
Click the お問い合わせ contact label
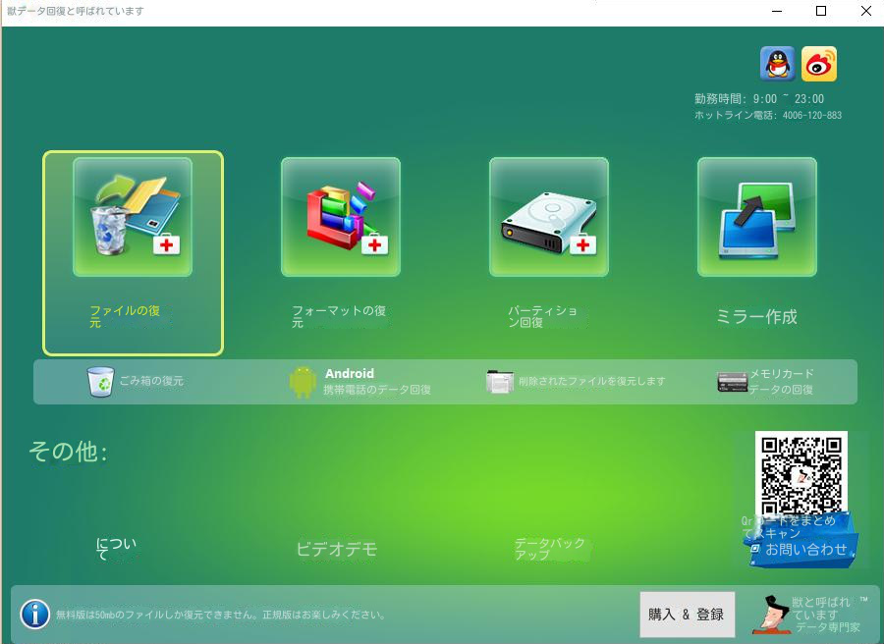point(803,551)
